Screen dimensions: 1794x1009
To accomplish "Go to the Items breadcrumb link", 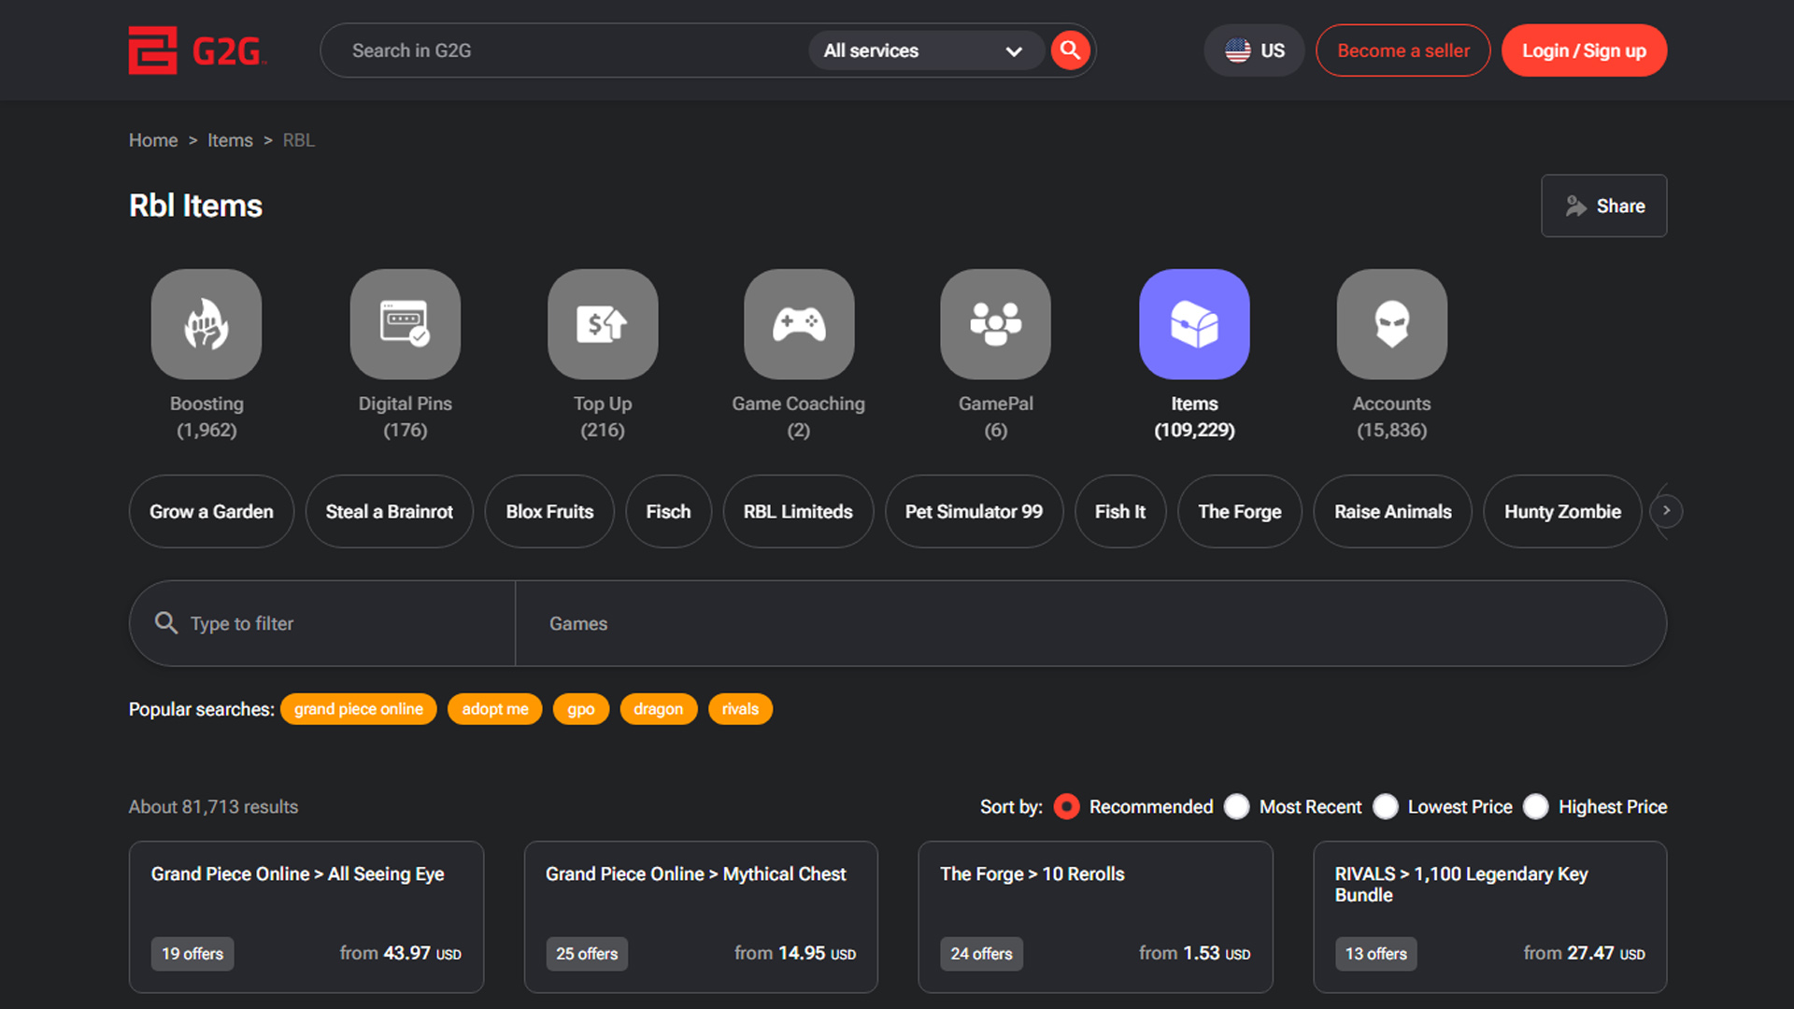I will (x=230, y=140).
